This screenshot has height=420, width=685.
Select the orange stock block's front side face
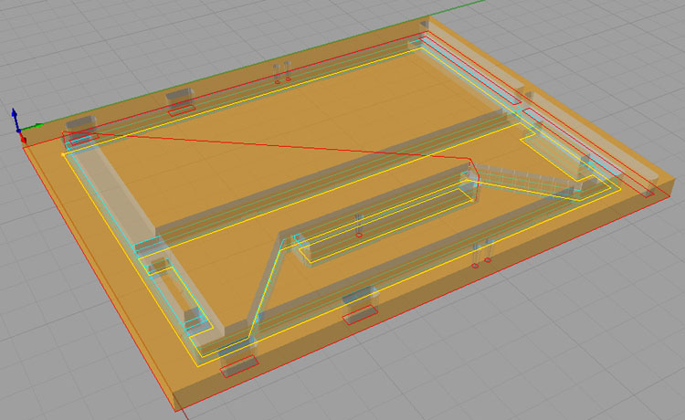423,295
